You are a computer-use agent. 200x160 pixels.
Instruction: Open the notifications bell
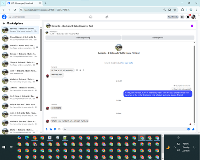[x=188, y=17]
